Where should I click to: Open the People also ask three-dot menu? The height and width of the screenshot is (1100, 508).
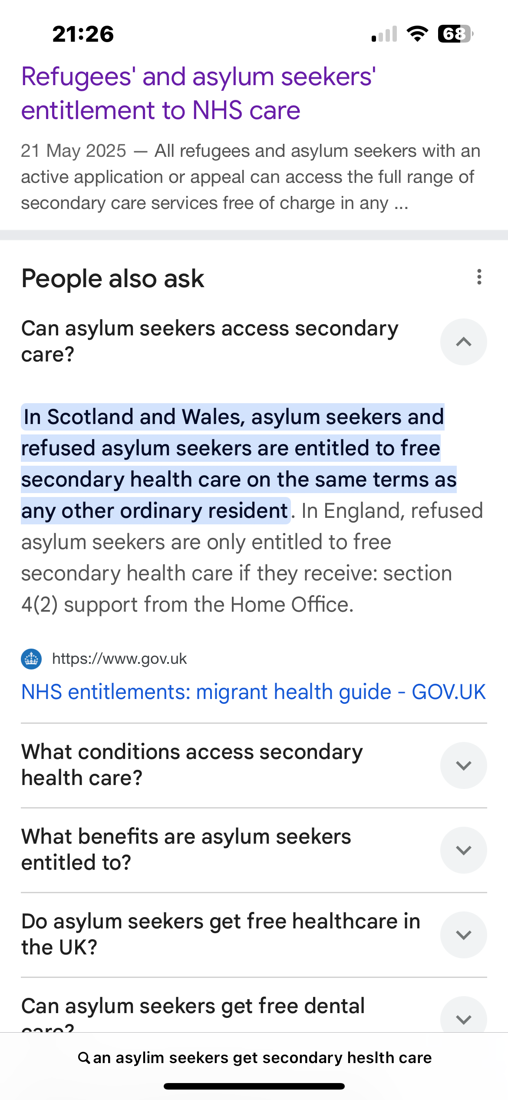[x=479, y=277]
